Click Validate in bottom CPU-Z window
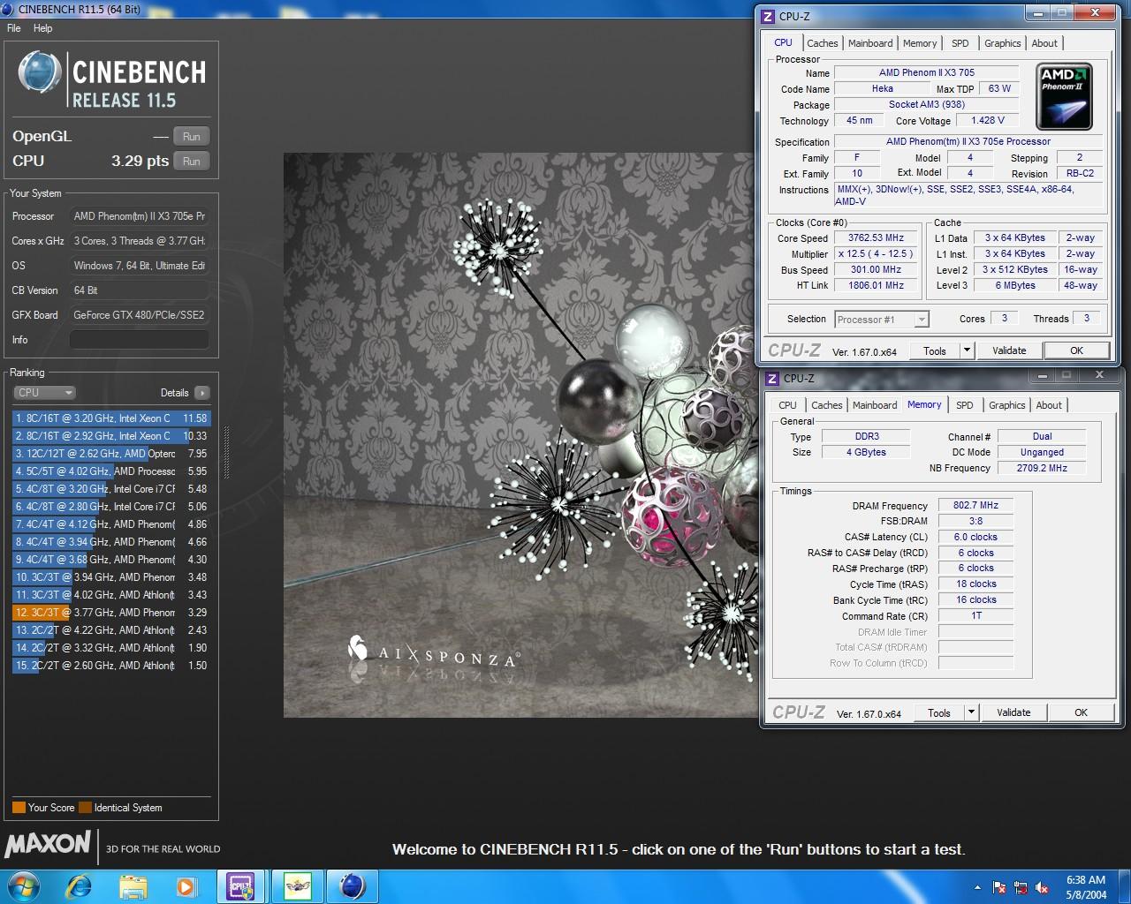Viewport: 1131px width, 904px height. [1013, 712]
